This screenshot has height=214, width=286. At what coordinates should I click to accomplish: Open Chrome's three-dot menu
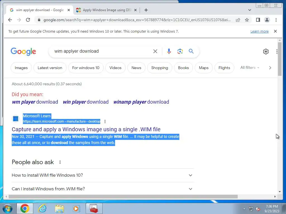[276, 20]
